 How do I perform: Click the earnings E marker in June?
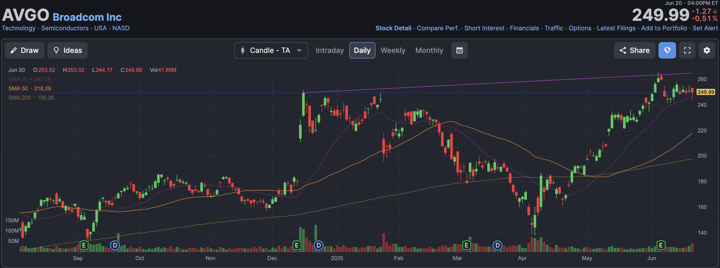tap(661, 245)
